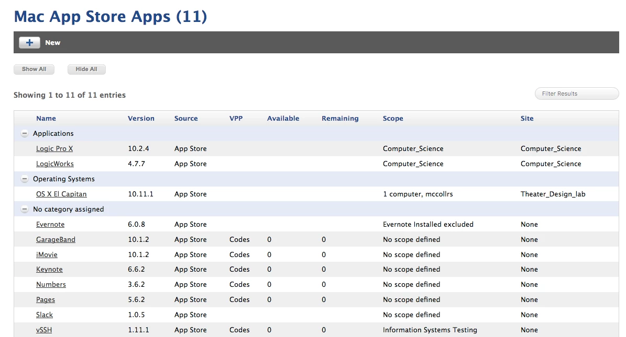
Task: Click the Show All button
Action: click(x=34, y=69)
